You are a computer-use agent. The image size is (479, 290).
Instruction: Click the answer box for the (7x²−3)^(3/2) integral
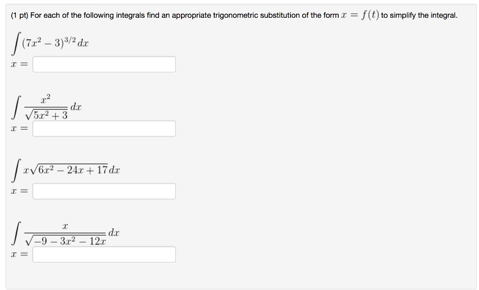pos(104,64)
